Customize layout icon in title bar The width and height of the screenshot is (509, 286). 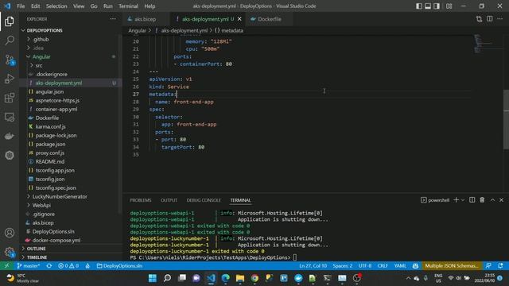point(449,6)
